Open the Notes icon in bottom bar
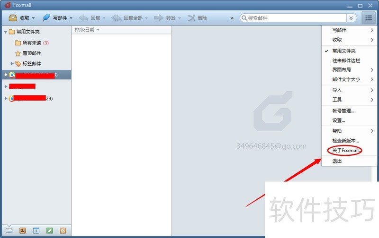379x238 pixels. pos(49,230)
